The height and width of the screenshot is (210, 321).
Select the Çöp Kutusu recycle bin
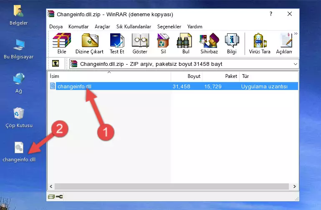tap(19, 118)
